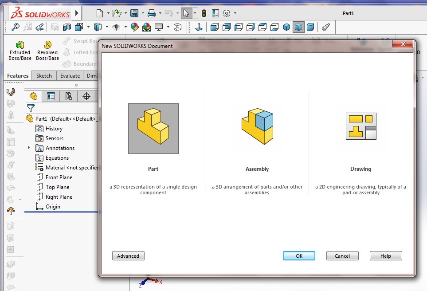Select Material not specified item
Viewport: 427px width, 291px height.
click(x=67, y=168)
